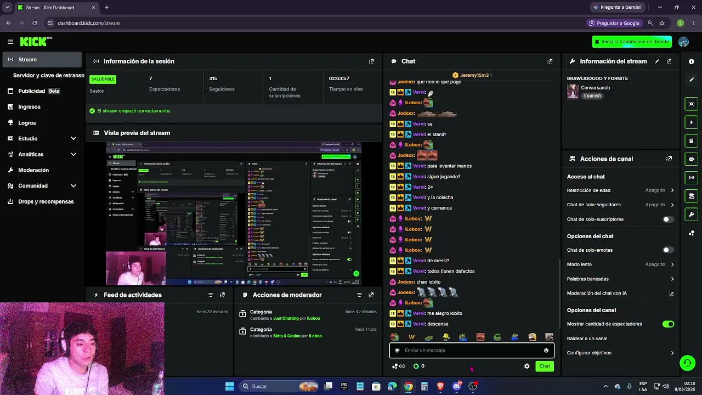Open chat settings gear
Image resolution: width=702 pixels, height=395 pixels.
click(x=527, y=366)
